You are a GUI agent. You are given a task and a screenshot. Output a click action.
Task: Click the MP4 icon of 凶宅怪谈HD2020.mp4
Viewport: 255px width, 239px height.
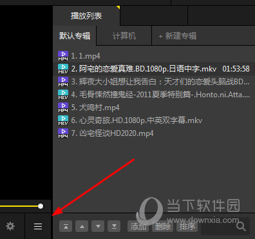[63, 133]
